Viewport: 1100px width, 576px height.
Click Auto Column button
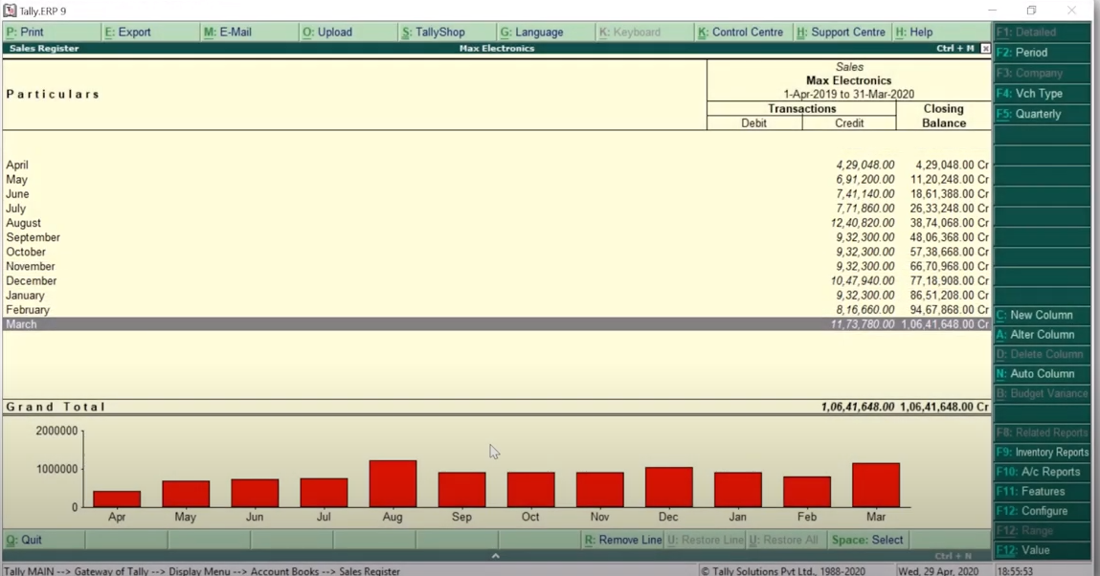point(1041,374)
